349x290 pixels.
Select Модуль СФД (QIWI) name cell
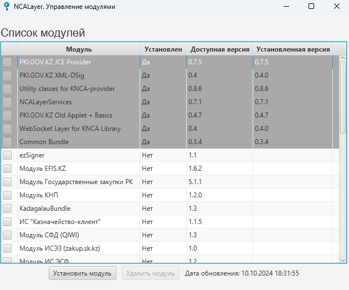49,235
